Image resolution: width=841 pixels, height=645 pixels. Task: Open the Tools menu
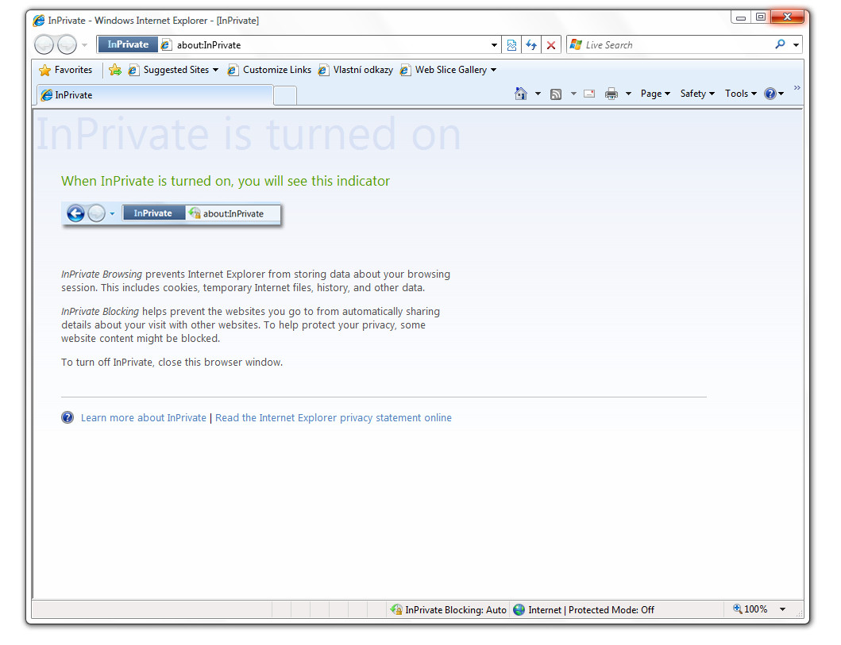click(x=741, y=94)
